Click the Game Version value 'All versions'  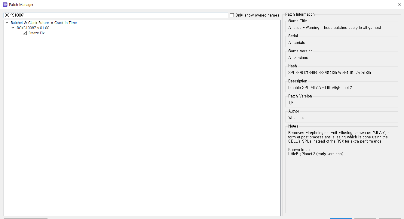pos(298,57)
